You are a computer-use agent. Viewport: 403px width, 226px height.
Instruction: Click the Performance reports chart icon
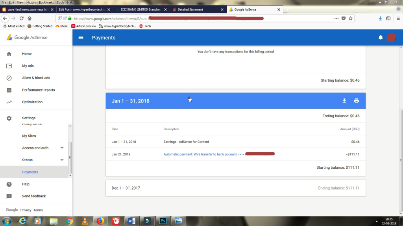9,90
